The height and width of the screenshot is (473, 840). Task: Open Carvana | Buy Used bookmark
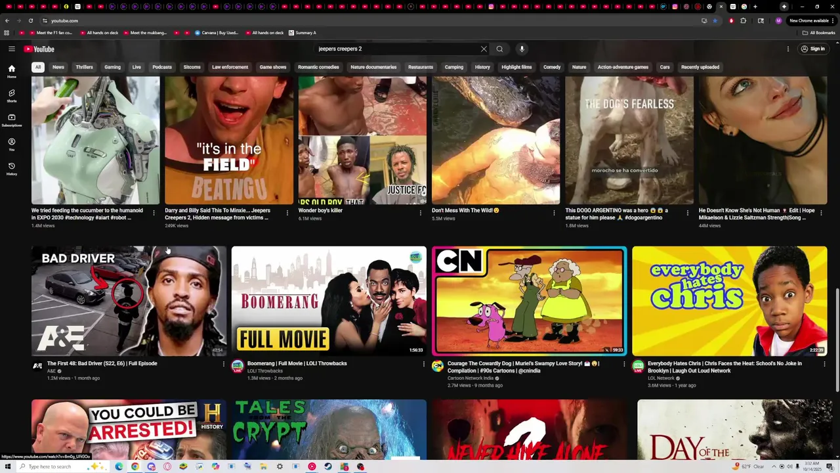tap(217, 32)
